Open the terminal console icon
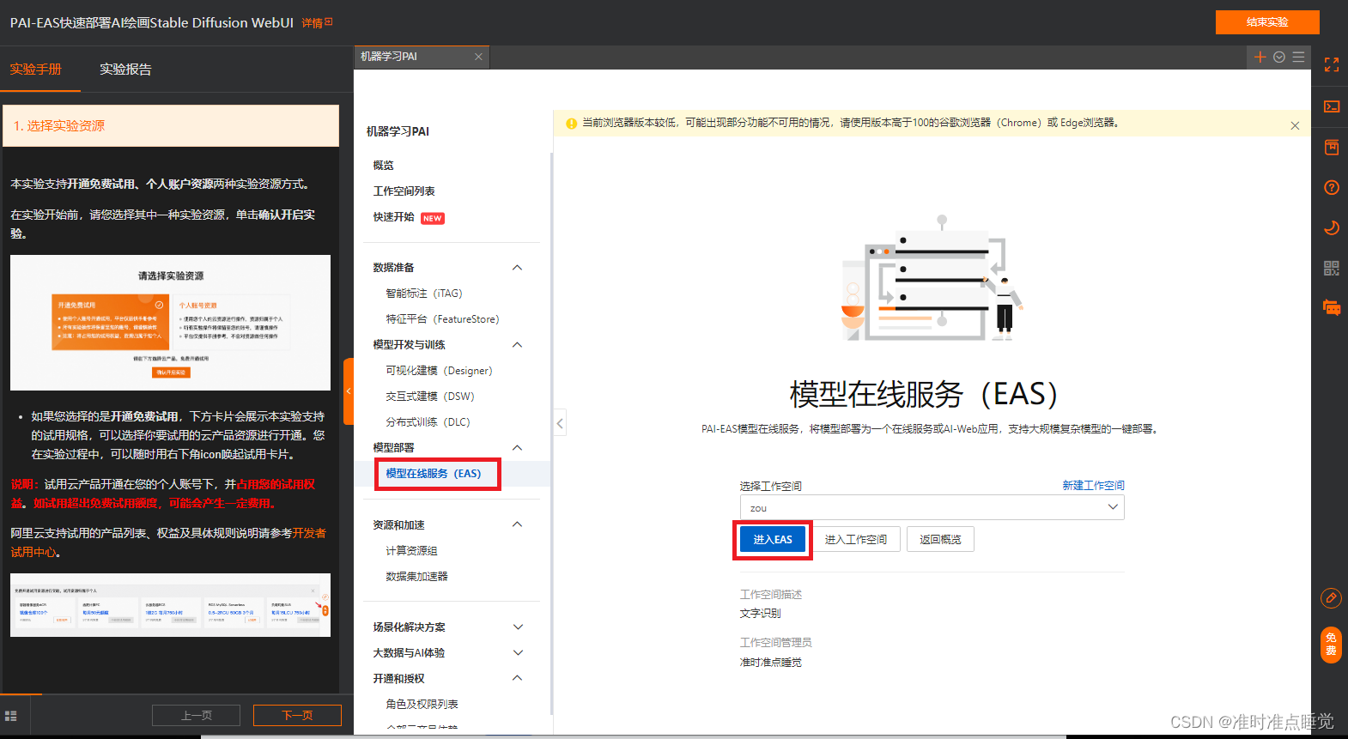The image size is (1348, 739). coord(1331,106)
